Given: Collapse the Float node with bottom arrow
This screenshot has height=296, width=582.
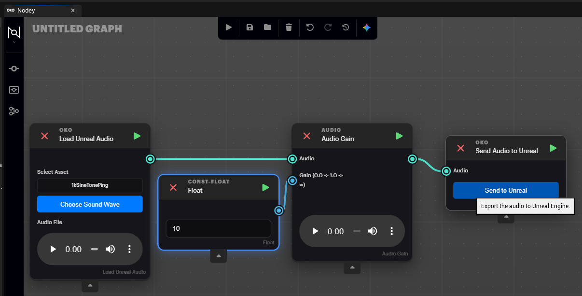Looking at the screenshot, I should [x=219, y=256].
